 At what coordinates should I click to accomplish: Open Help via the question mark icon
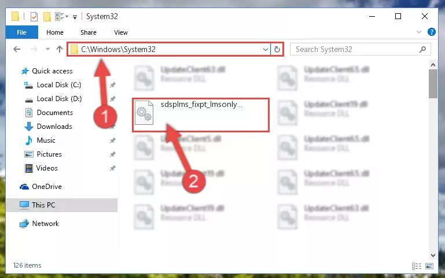point(431,32)
